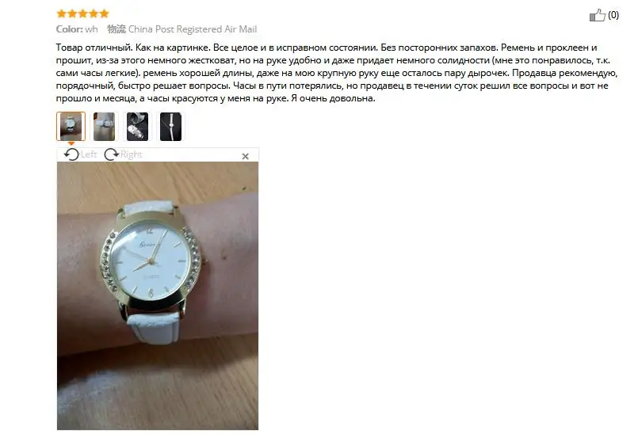Open the second review photo thumbnail
The height and width of the screenshot is (438, 638).
104,127
